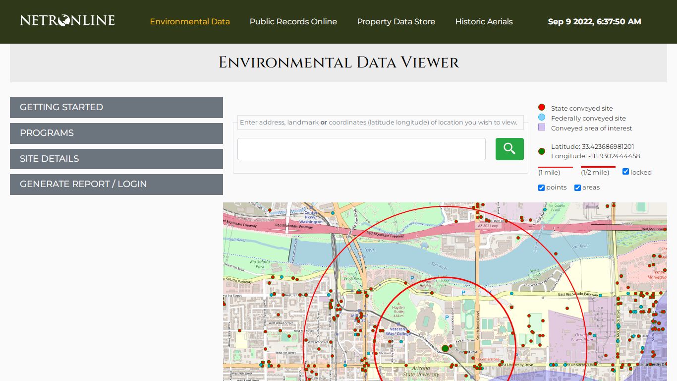Click the green magnifier search button
The height and width of the screenshot is (381, 677).
pos(509,149)
